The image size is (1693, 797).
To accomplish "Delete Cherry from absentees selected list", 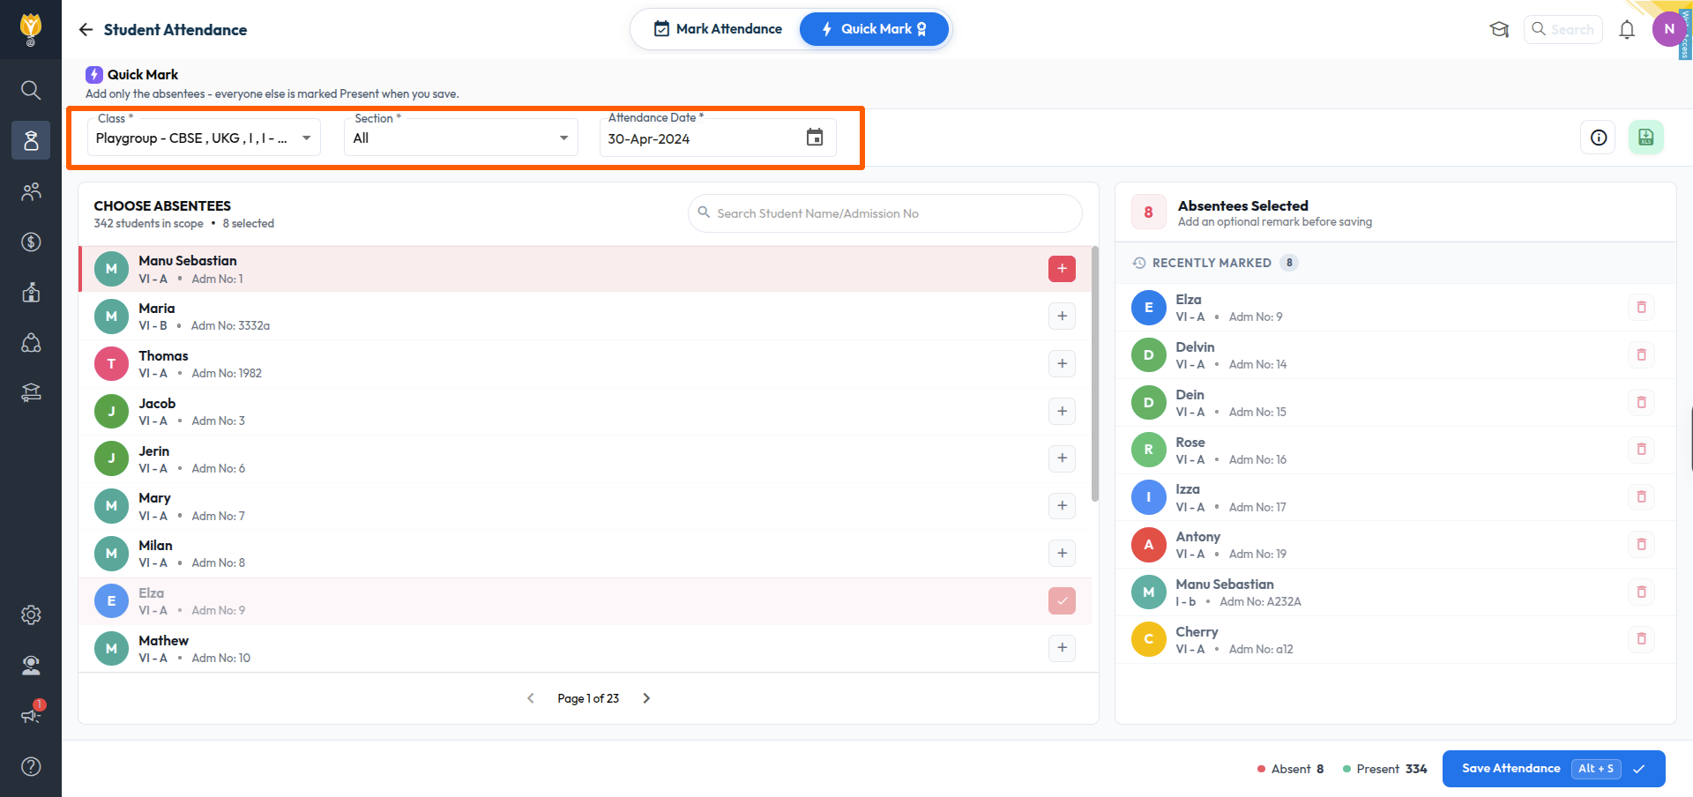I will 1641,639.
